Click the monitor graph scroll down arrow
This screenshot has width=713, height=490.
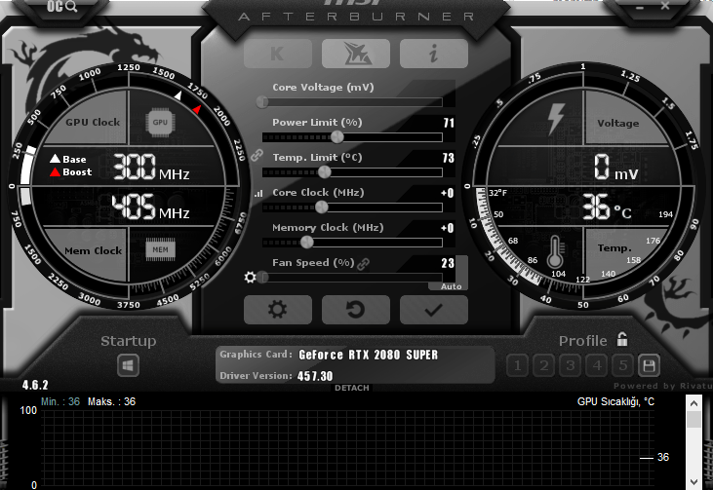click(x=693, y=482)
